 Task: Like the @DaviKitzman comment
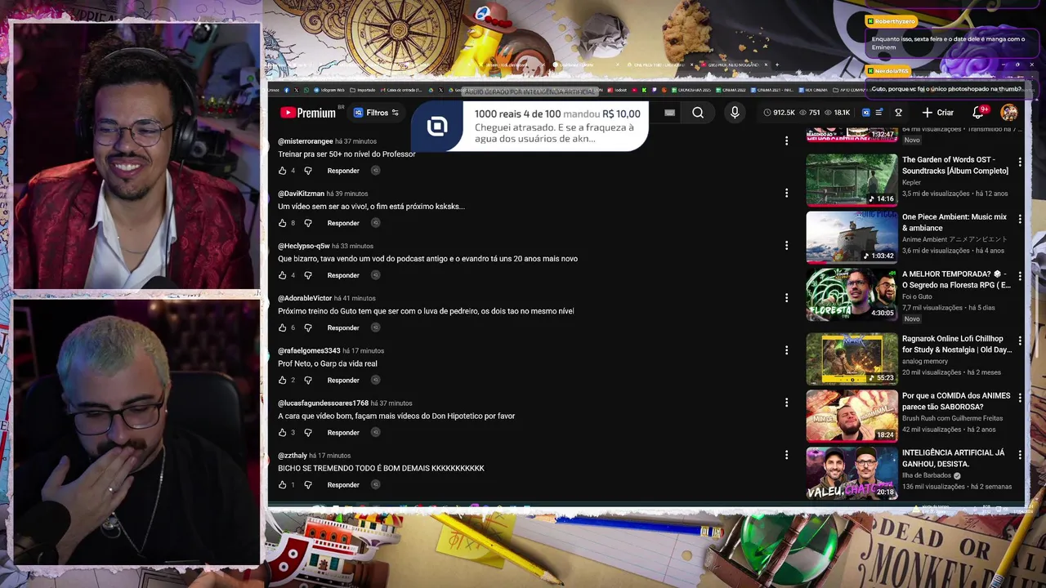click(283, 223)
